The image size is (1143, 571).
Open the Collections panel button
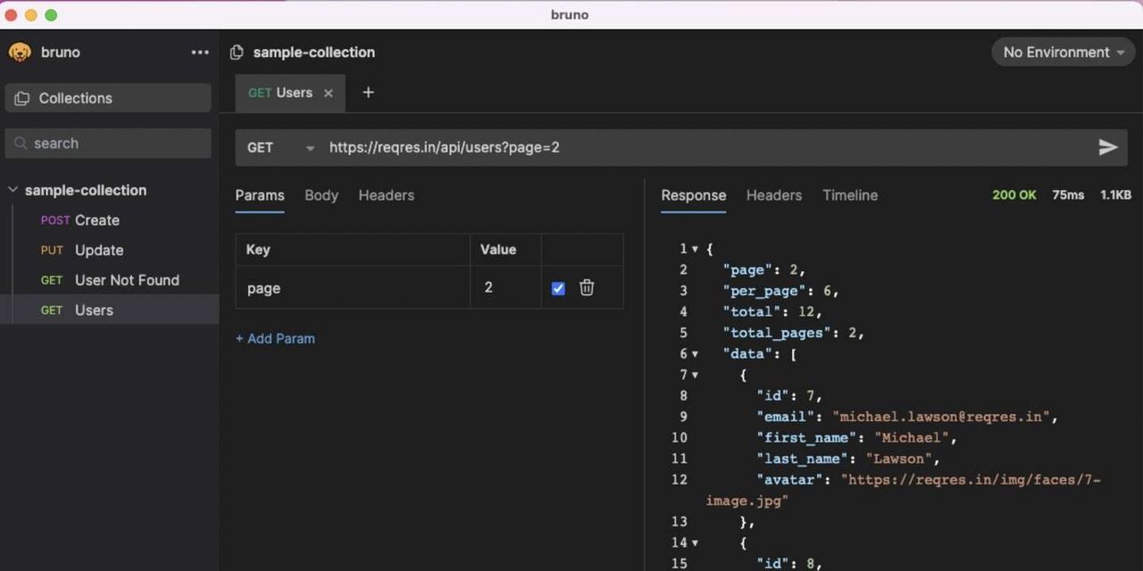pos(108,98)
